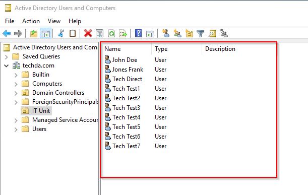Select the Saved Queries tree item
The height and width of the screenshot is (195, 308).
click(x=41, y=56)
